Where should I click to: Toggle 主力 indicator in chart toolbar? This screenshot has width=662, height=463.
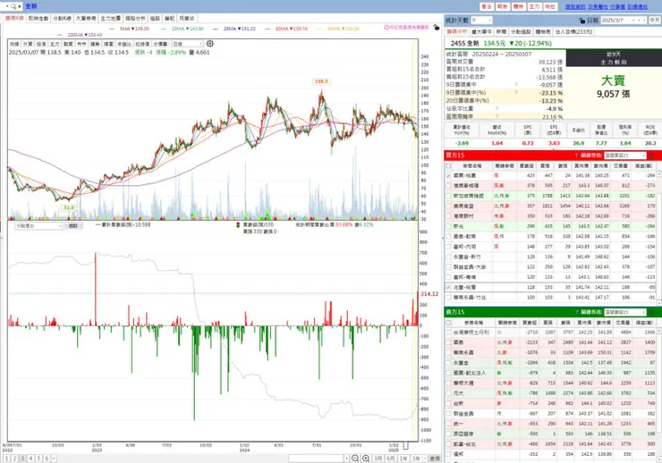tap(55, 44)
